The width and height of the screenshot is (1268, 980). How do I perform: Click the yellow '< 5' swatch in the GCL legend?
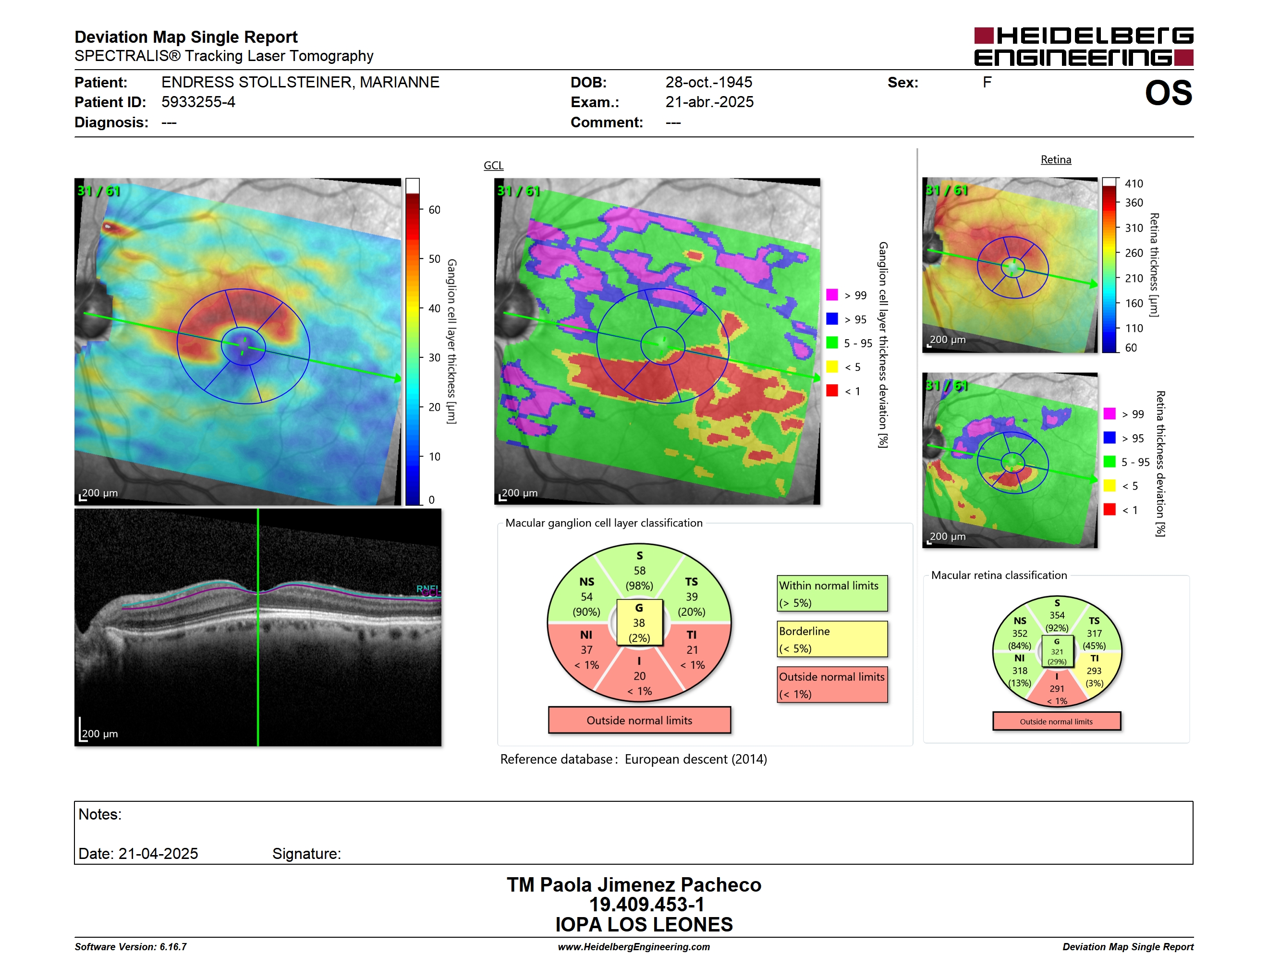tap(832, 367)
